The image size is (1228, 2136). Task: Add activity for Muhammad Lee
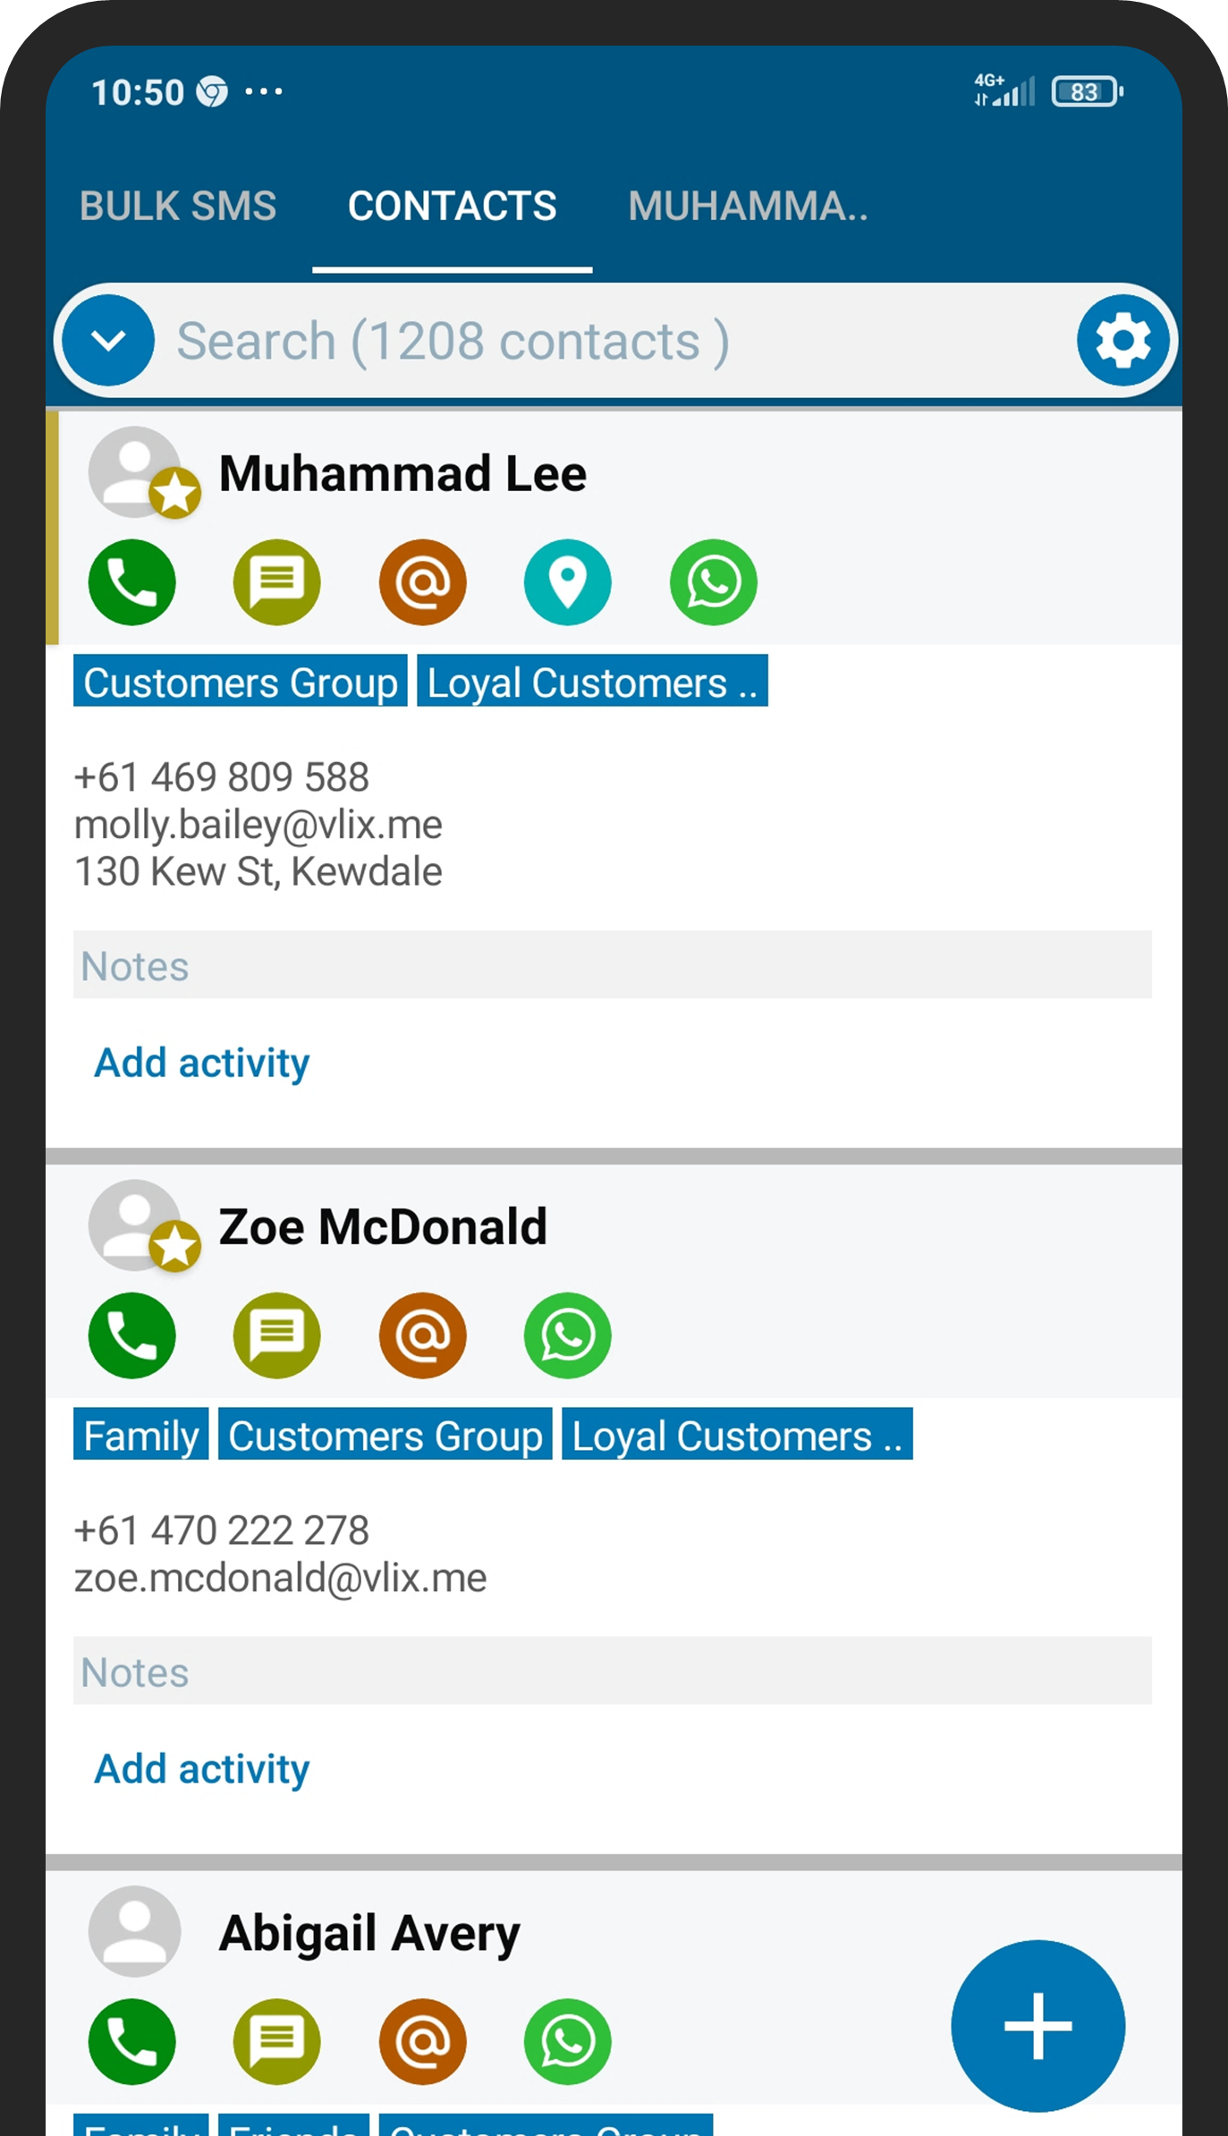pyautogui.click(x=202, y=1063)
